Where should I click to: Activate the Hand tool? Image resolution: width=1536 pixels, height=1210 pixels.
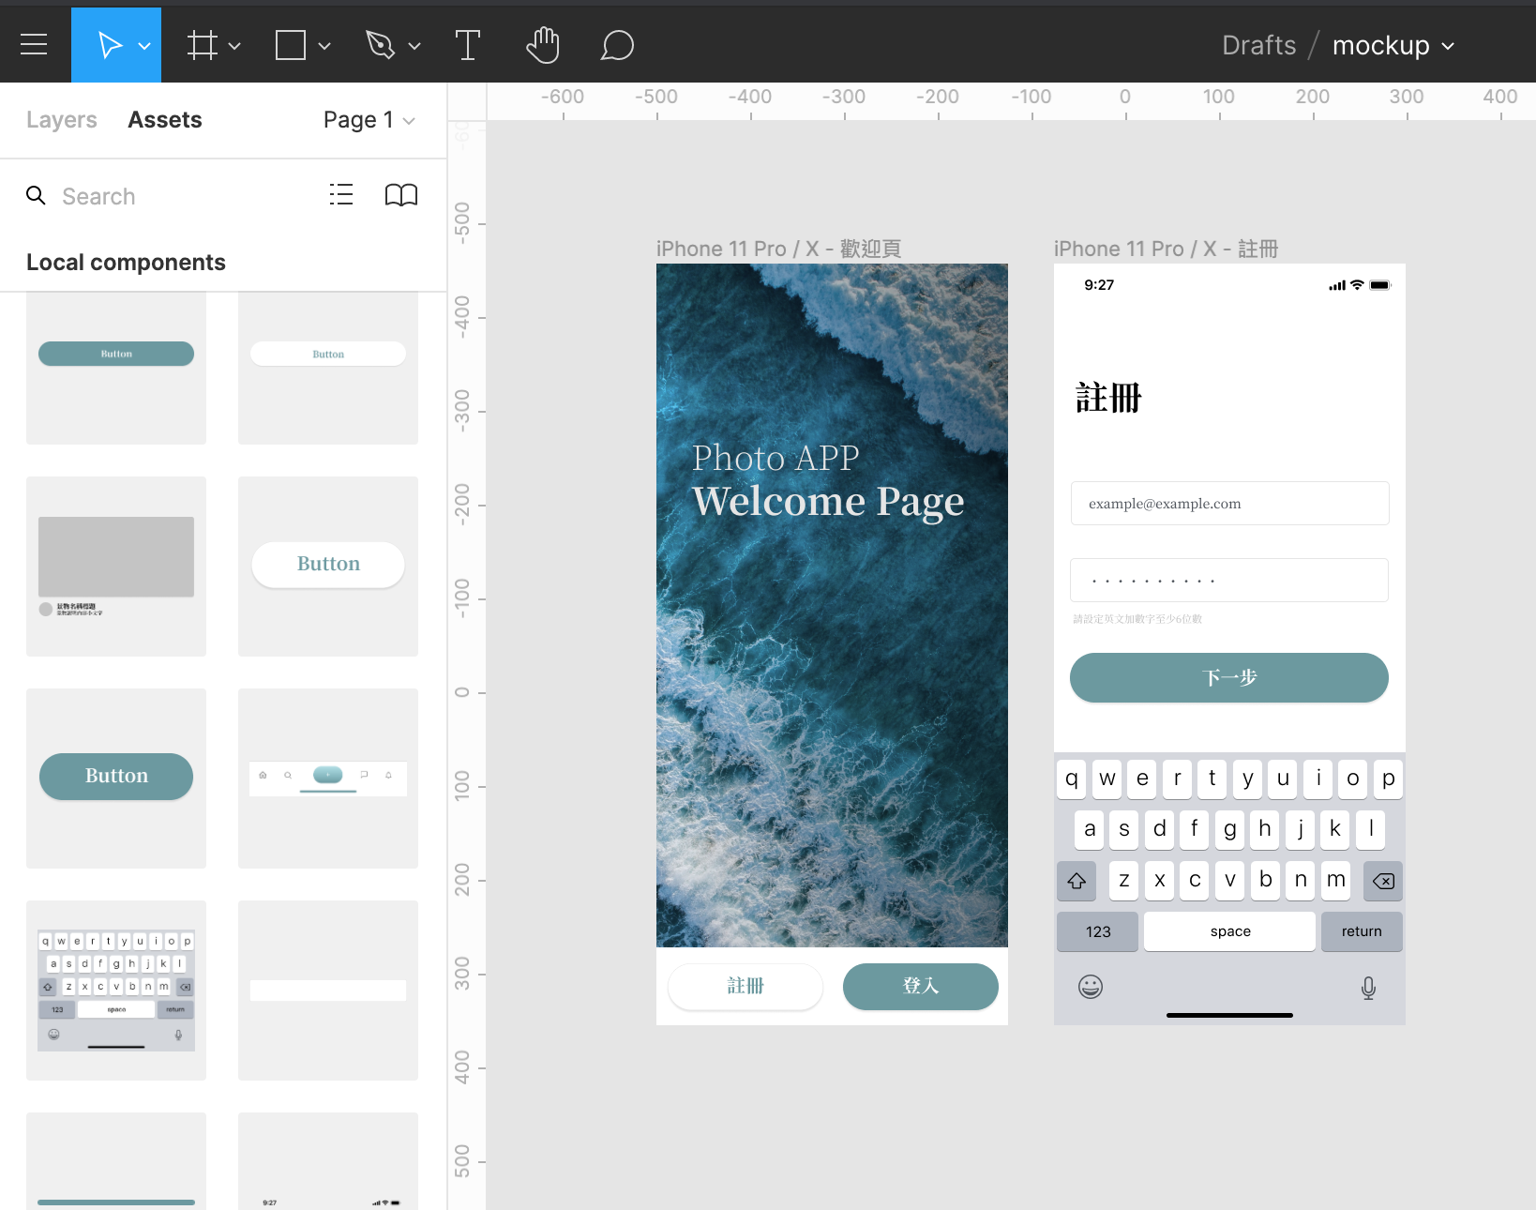(x=542, y=45)
